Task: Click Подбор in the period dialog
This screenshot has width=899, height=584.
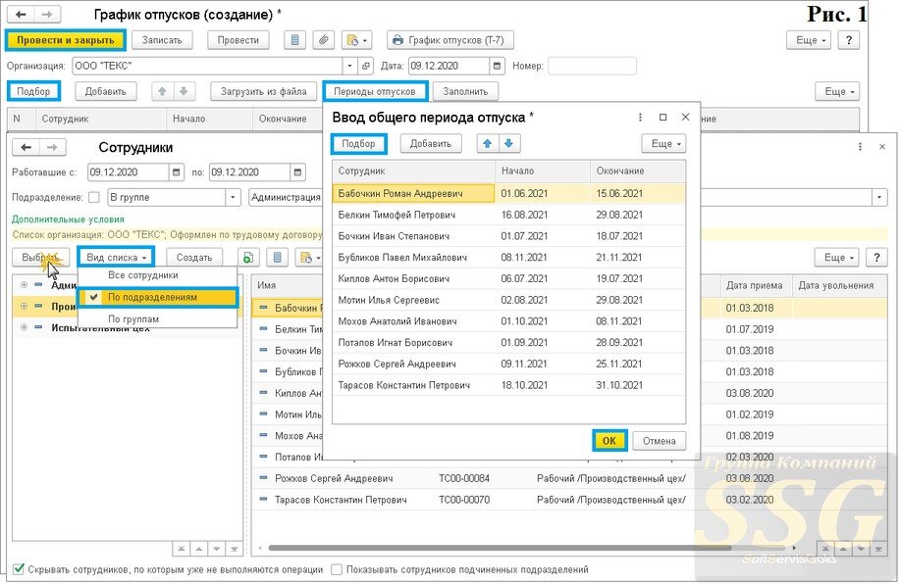Action: pos(359,144)
